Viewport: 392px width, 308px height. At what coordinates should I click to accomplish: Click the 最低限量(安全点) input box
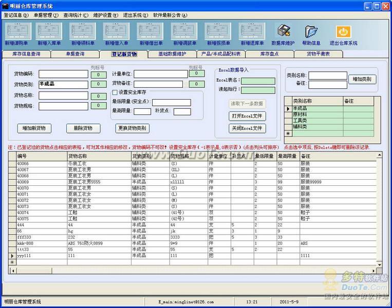[172, 103]
